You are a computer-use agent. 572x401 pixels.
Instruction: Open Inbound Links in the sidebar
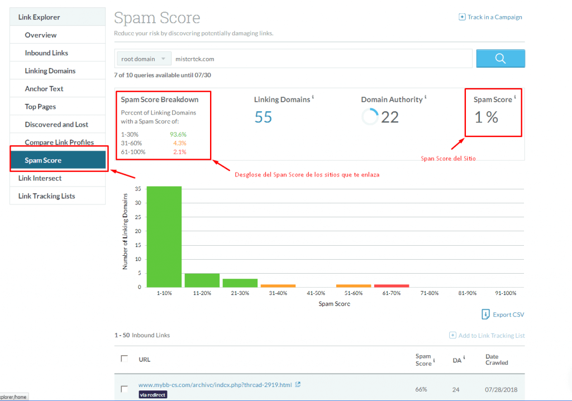(x=46, y=53)
